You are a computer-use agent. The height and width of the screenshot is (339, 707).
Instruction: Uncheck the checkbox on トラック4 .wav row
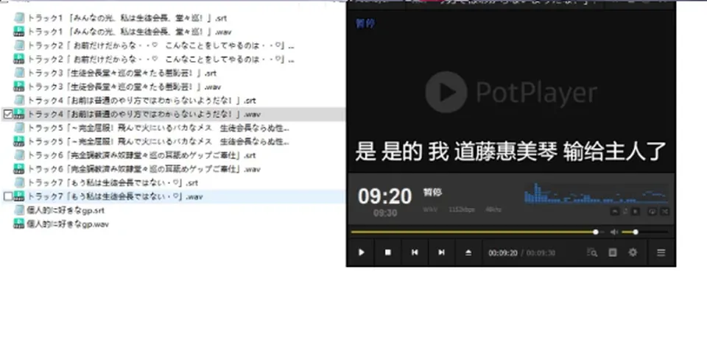[7, 114]
